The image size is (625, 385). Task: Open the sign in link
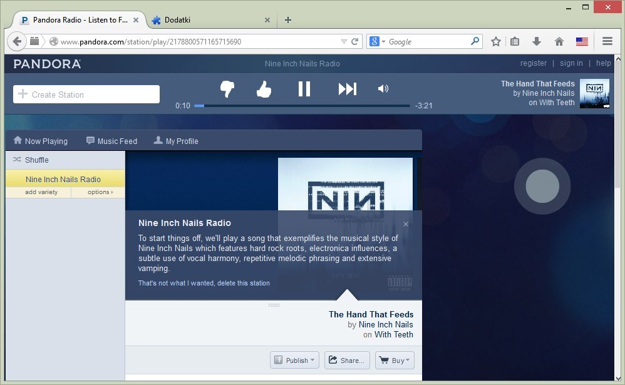(571, 63)
